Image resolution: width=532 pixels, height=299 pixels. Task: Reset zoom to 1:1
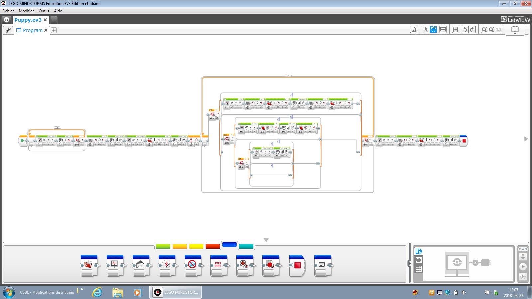tap(499, 29)
